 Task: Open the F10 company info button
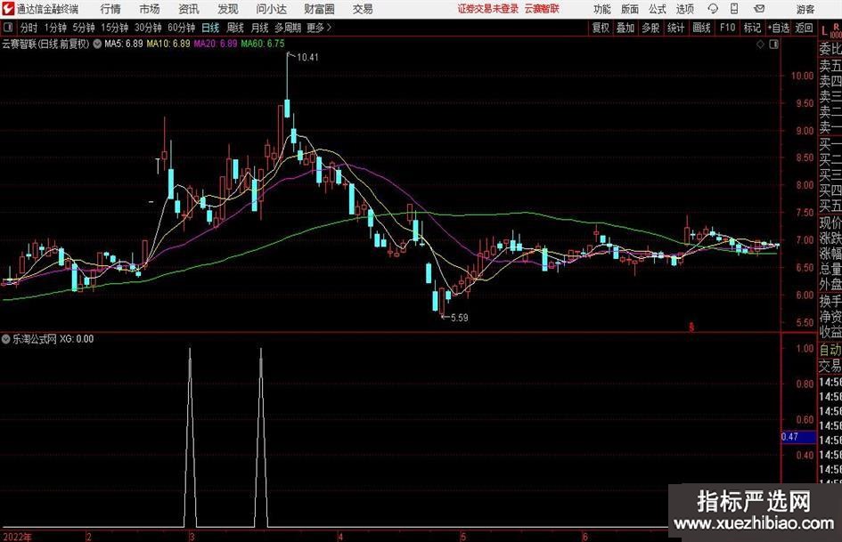(x=727, y=28)
